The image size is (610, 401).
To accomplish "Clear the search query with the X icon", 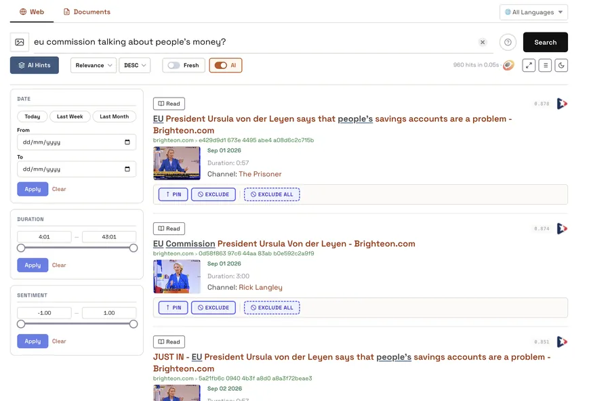I will coord(483,42).
